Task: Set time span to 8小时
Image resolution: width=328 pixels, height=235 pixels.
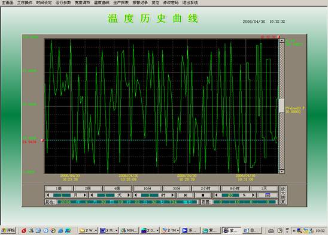Action: [x=235, y=188]
